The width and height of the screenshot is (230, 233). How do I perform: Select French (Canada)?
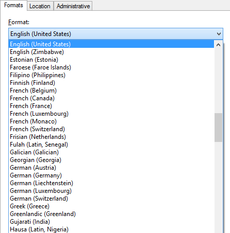point(111,98)
